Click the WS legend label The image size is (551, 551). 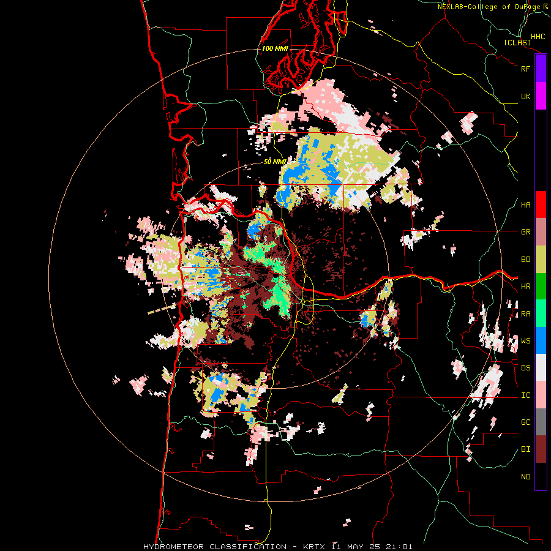click(525, 341)
